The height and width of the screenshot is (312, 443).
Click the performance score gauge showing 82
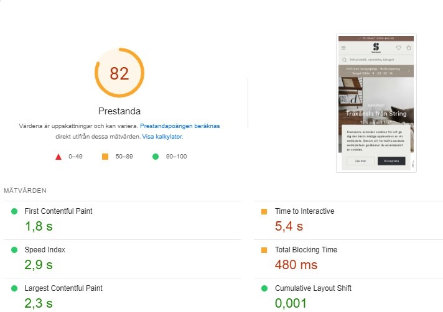click(119, 73)
